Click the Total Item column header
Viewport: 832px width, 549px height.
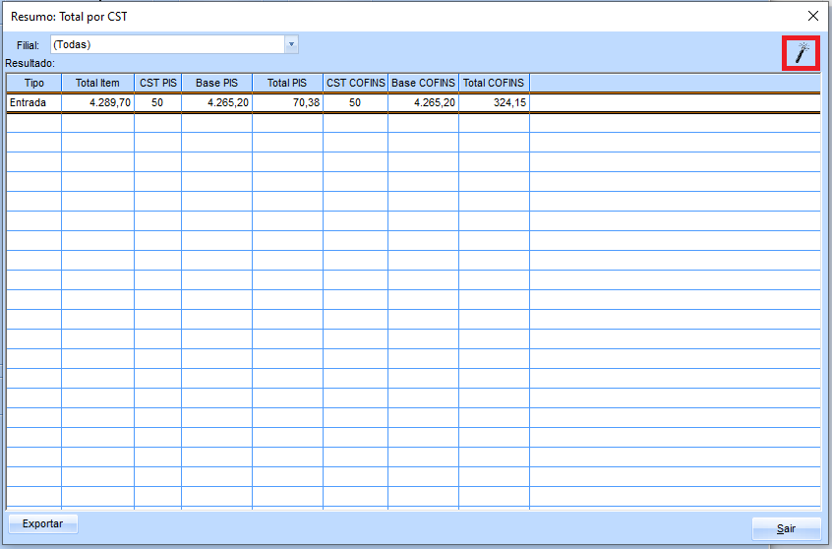pos(97,83)
